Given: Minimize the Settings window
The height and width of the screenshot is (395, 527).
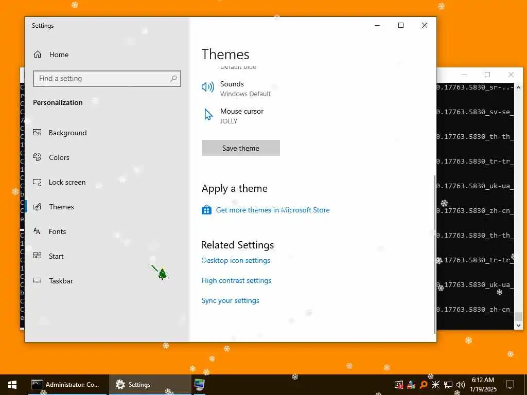Looking at the screenshot, I should coord(377,25).
